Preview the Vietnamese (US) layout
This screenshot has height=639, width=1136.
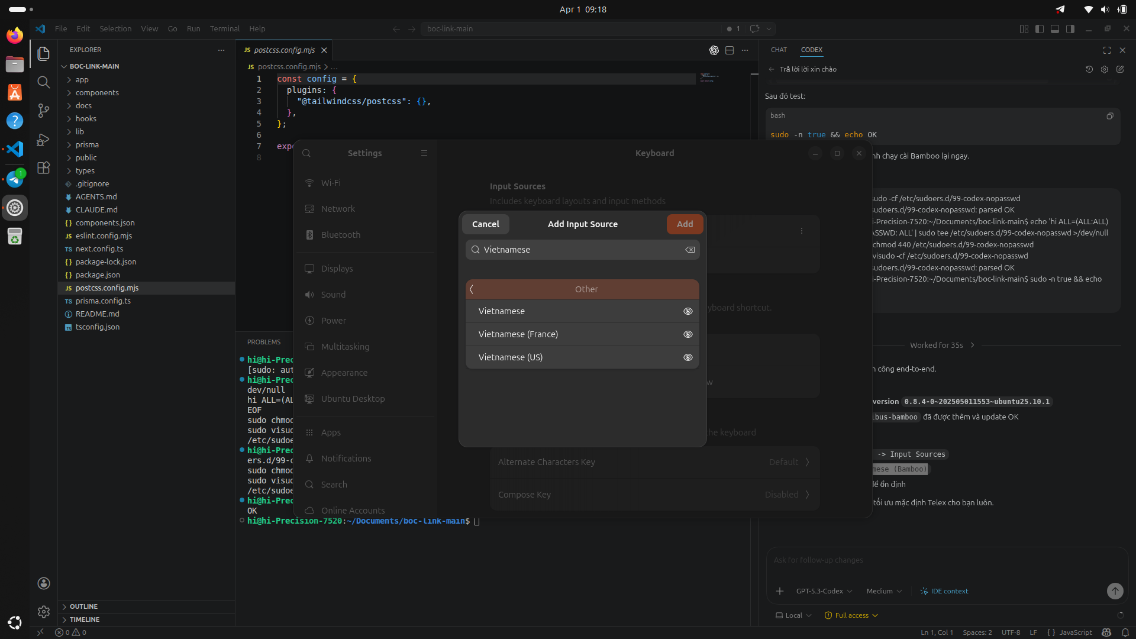click(x=688, y=357)
